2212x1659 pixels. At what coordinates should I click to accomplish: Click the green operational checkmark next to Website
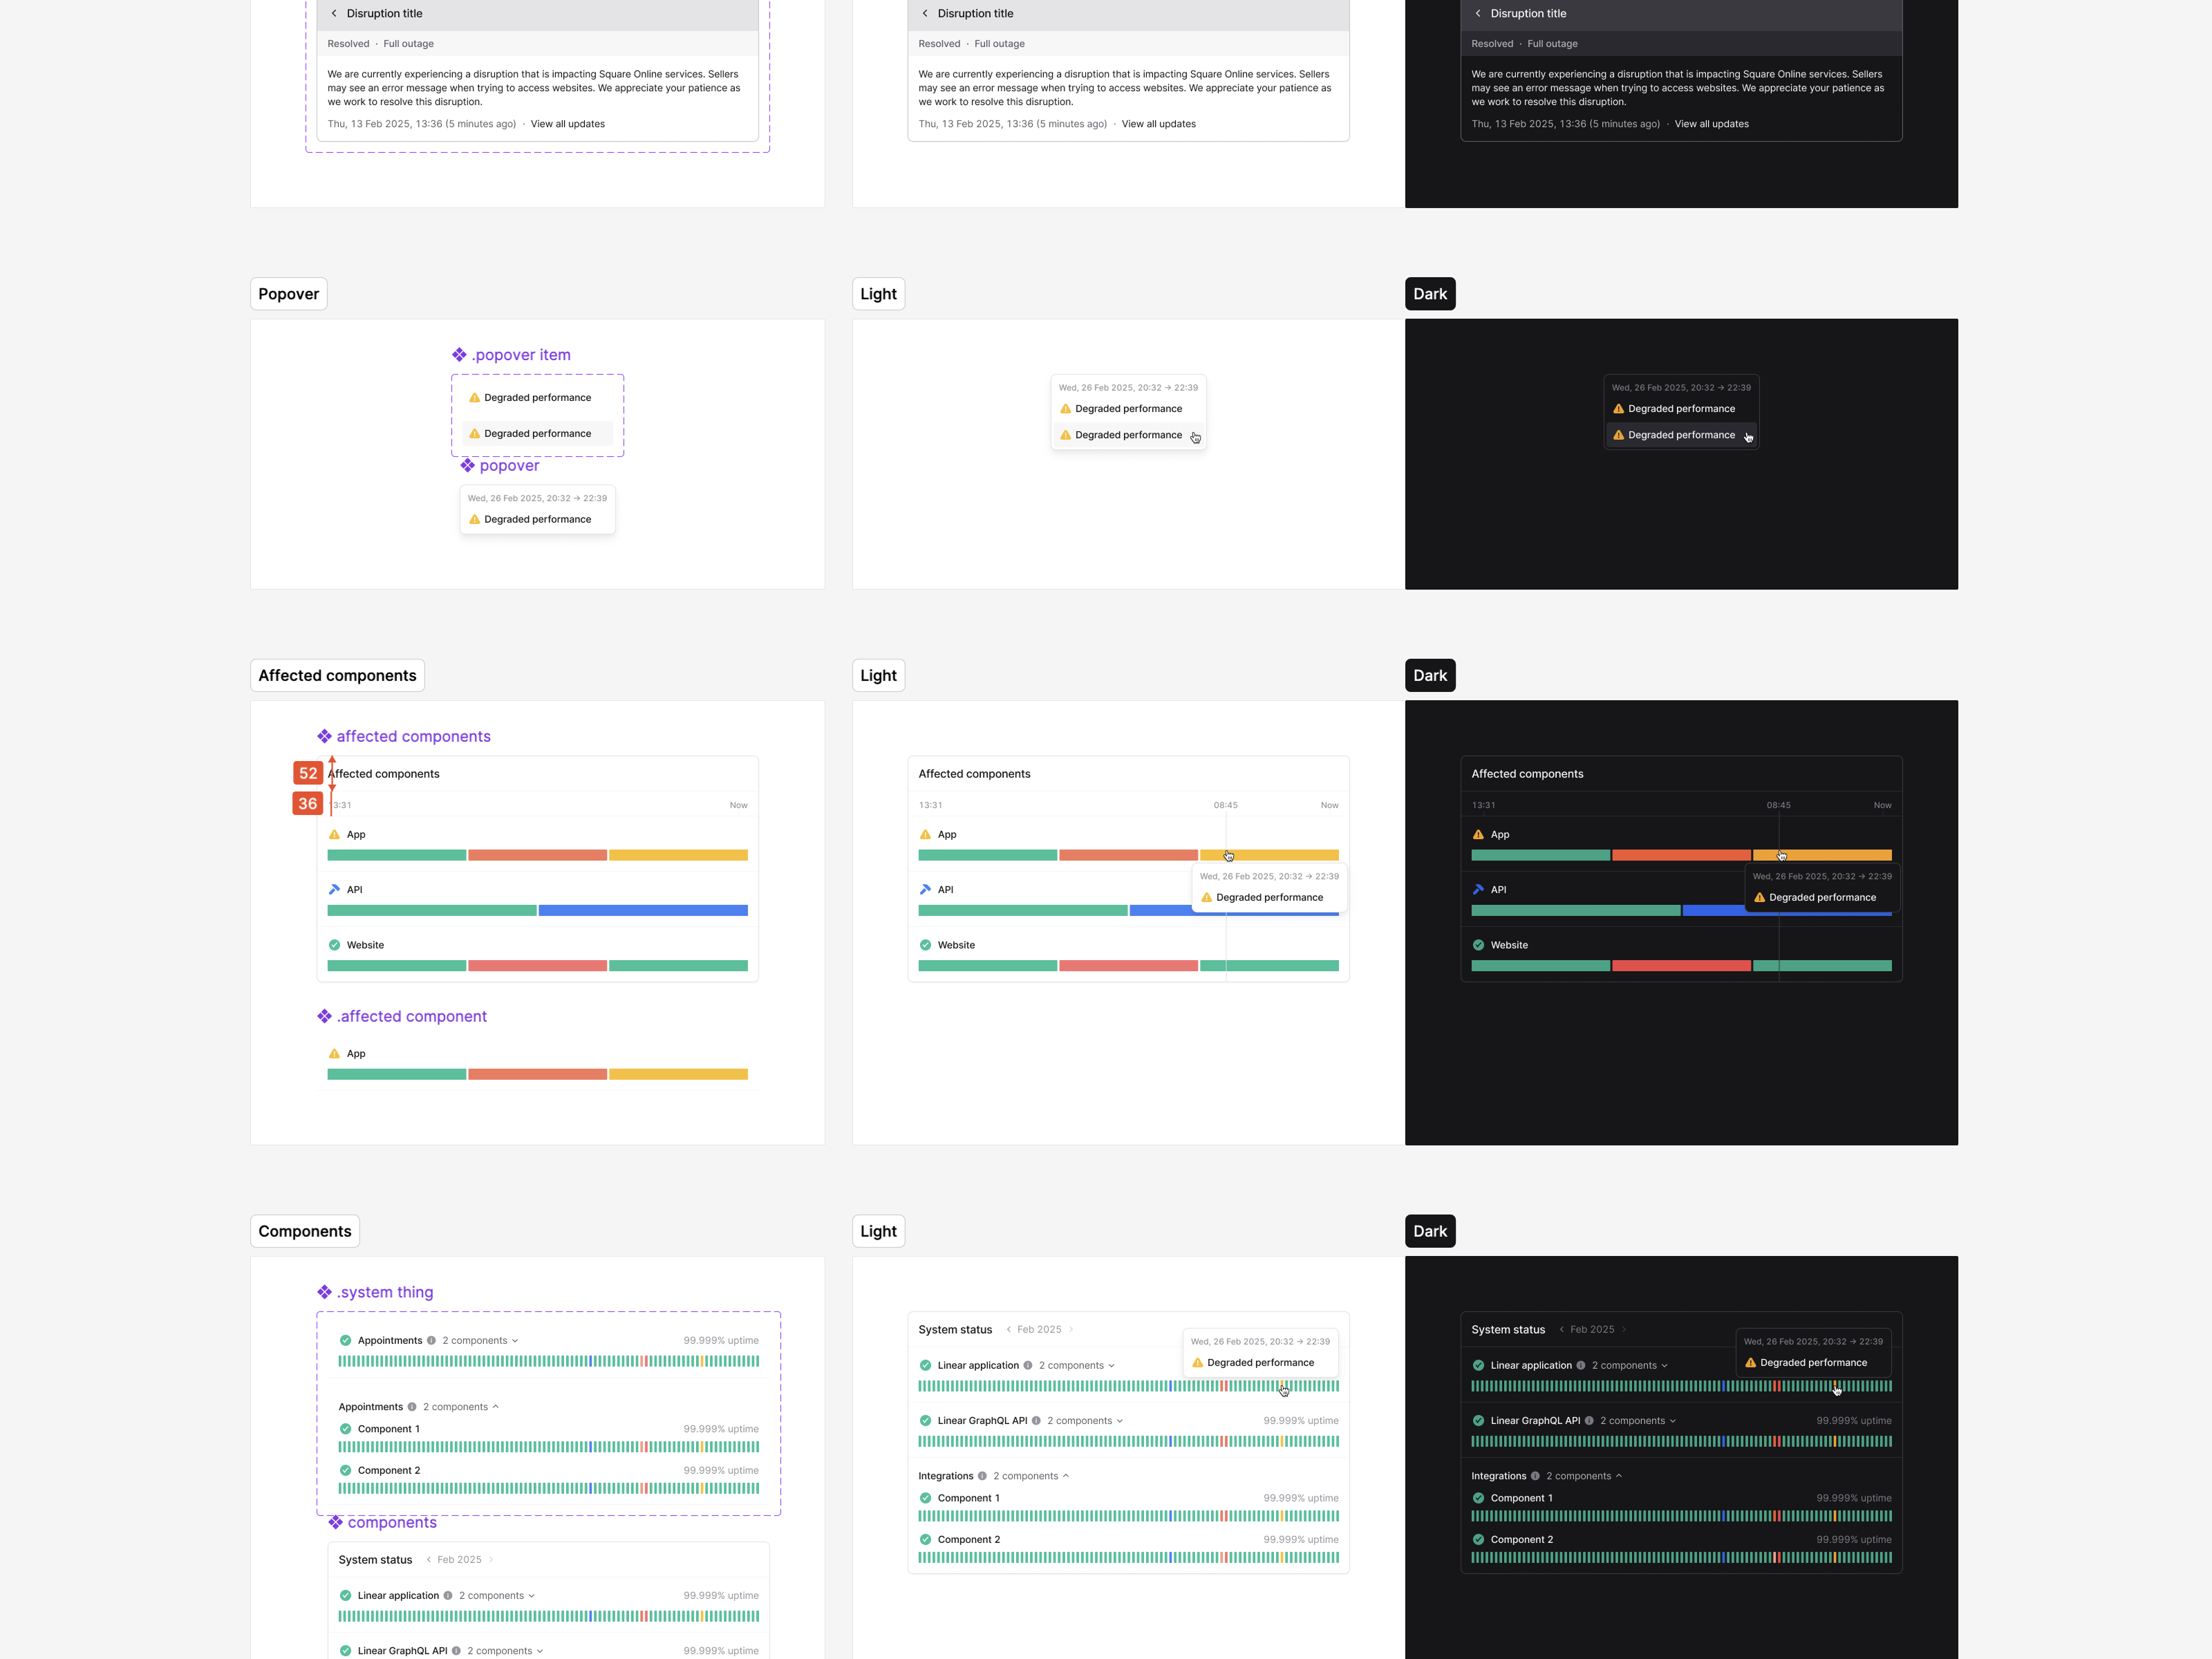click(x=334, y=945)
